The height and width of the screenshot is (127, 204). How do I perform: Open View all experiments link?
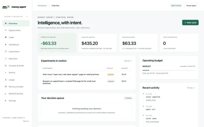(x=128, y=61)
